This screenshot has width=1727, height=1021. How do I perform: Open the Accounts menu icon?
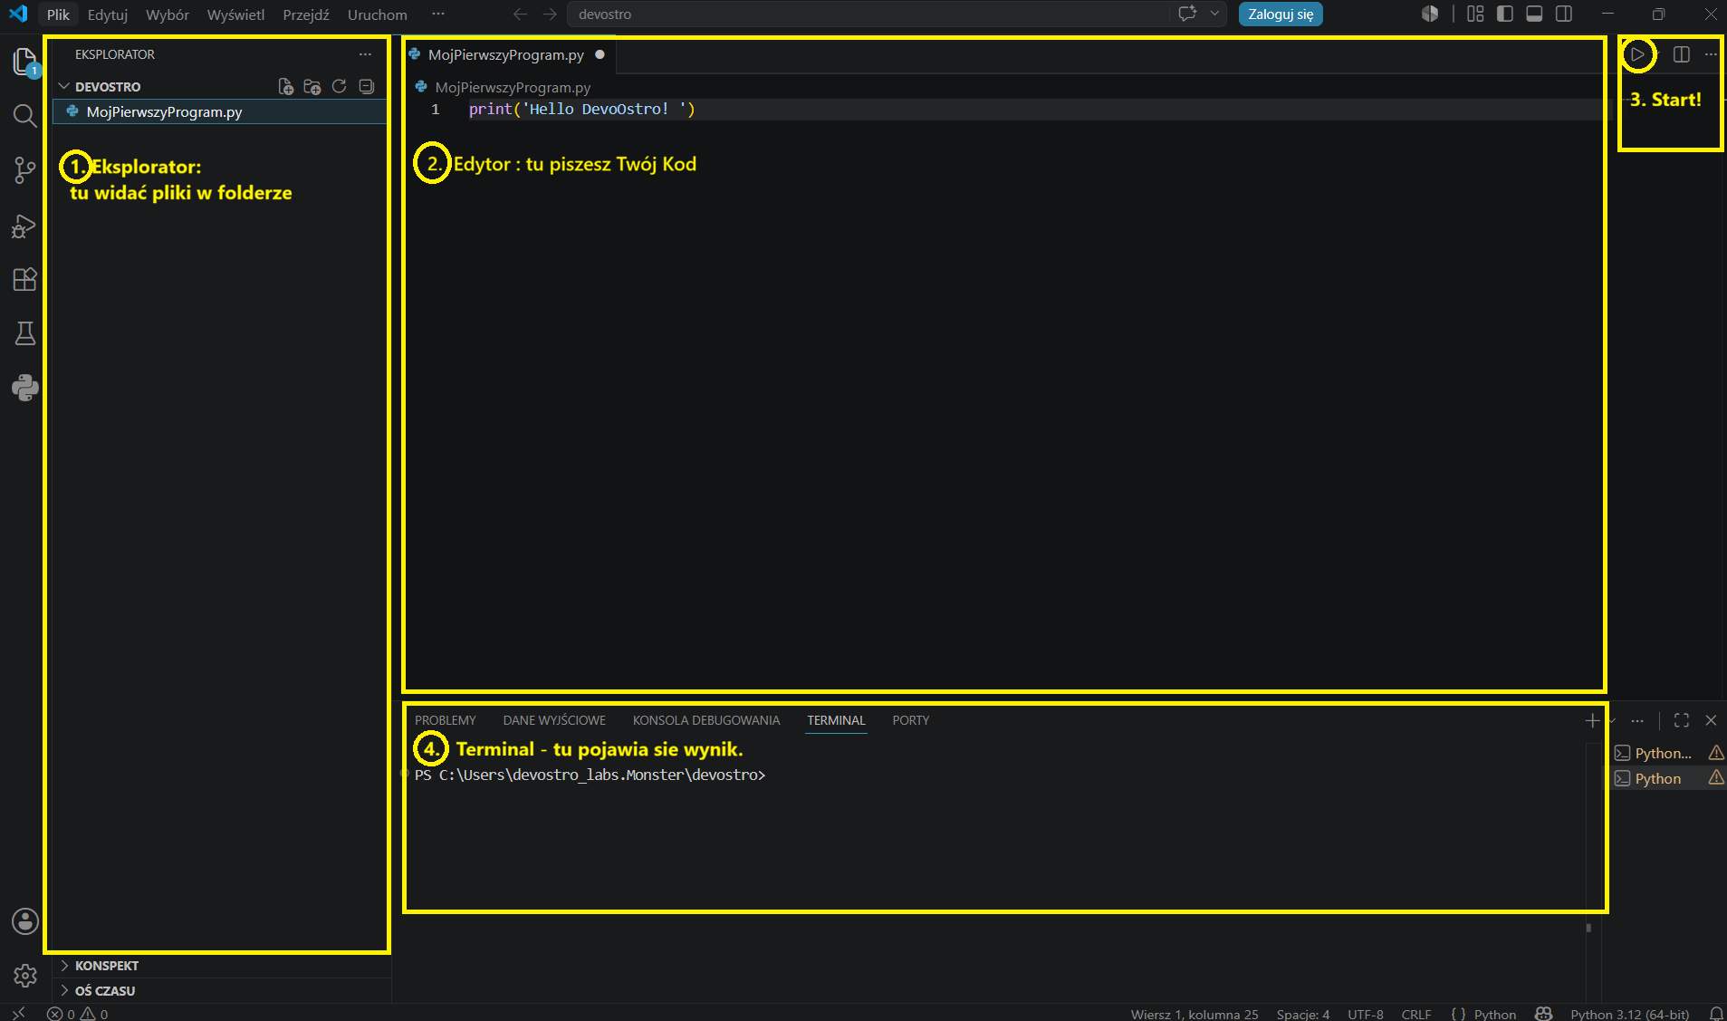[x=25, y=921]
